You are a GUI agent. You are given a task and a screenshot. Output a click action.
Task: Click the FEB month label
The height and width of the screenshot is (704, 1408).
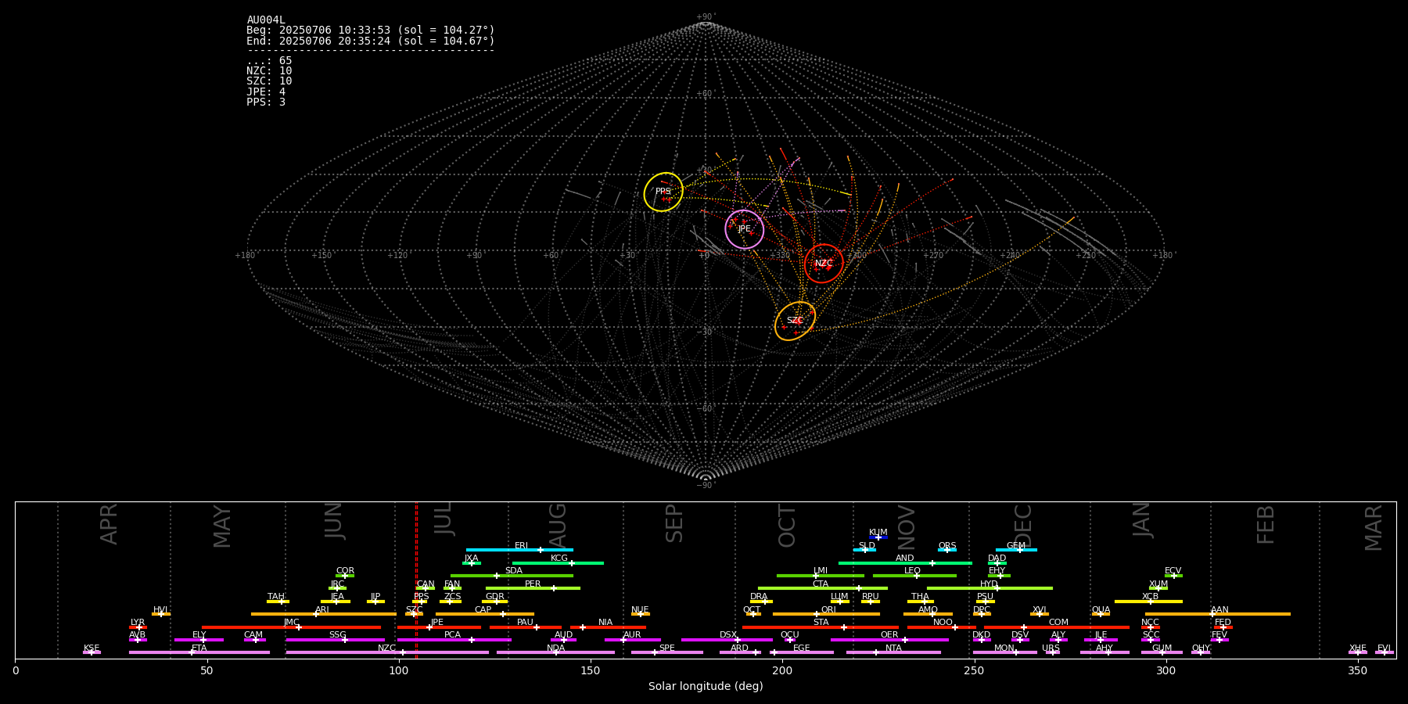pyautogui.click(x=1266, y=524)
